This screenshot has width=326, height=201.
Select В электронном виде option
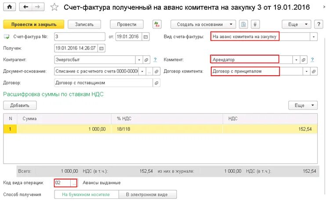[x=147, y=194]
